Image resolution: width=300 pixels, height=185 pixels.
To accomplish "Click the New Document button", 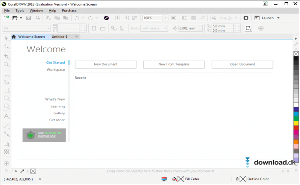I will [105, 64].
